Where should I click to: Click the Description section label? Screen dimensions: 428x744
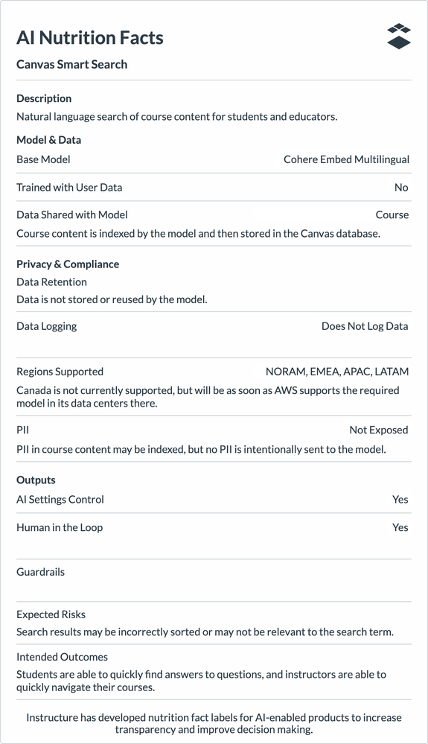click(44, 98)
